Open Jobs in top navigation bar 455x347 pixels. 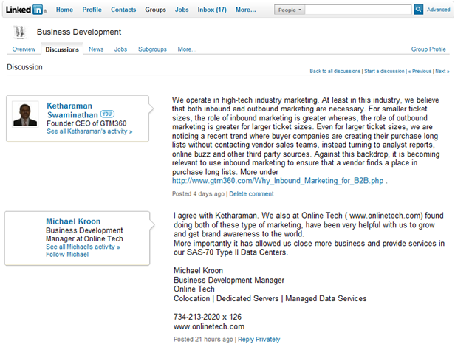click(182, 10)
